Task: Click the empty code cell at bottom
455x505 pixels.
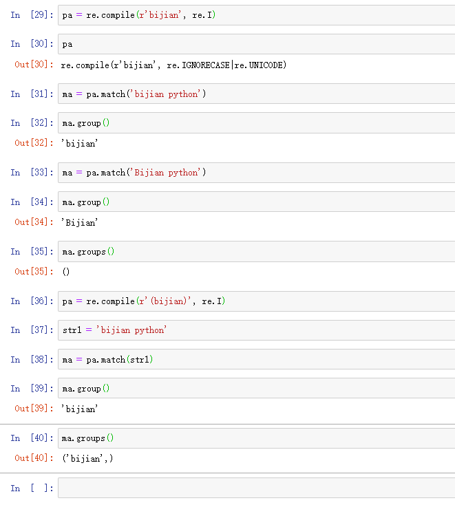Action: click(255, 488)
